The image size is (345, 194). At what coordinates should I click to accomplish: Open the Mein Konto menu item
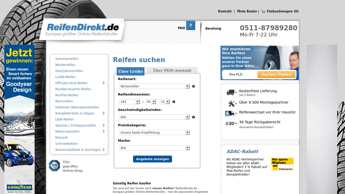pyautogui.click(x=247, y=11)
